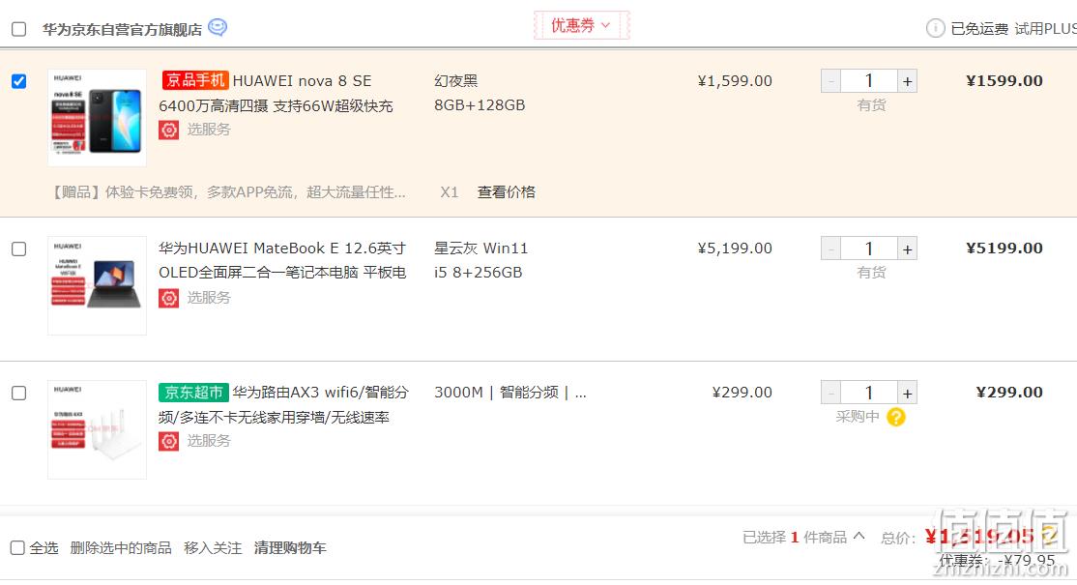The width and height of the screenshot is (1077, 585).
Task: Click 选服务 under HUAWEI nova 8 SE
Action: point(209,130)
